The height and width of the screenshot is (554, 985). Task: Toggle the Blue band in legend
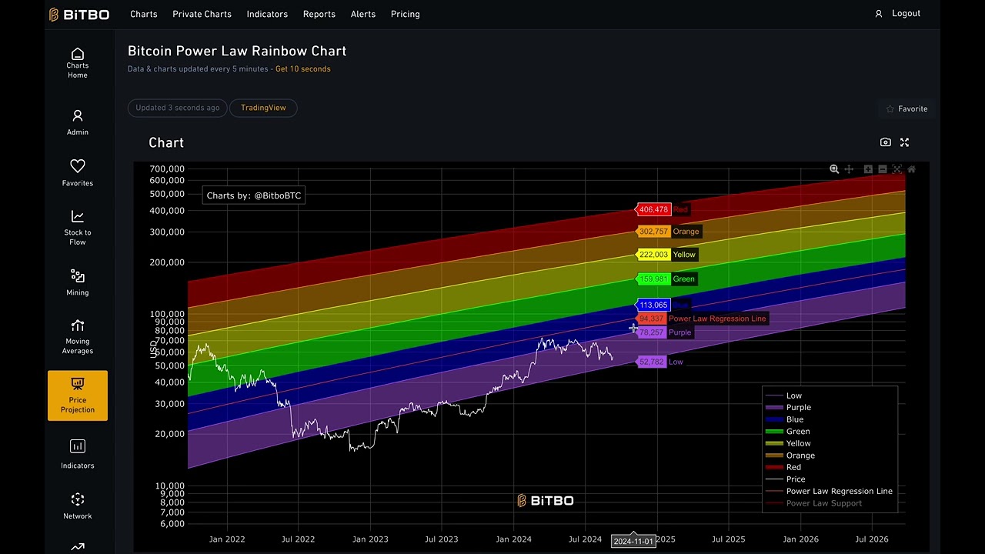point(784,419)
